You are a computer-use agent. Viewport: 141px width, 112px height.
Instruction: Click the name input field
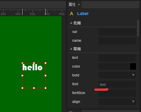coord(117,41)
